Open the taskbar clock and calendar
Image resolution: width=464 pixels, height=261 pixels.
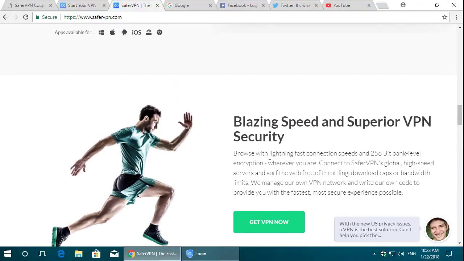430,254
